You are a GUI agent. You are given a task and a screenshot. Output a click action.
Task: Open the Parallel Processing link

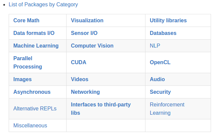pyautogui.click(x=28, y=63)
